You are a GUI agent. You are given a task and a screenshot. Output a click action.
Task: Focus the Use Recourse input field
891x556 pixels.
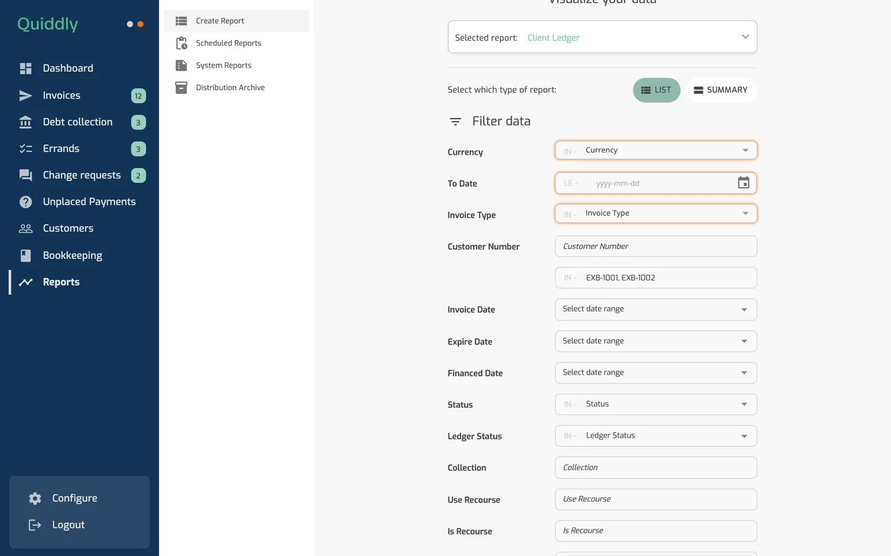pos(656,499)
